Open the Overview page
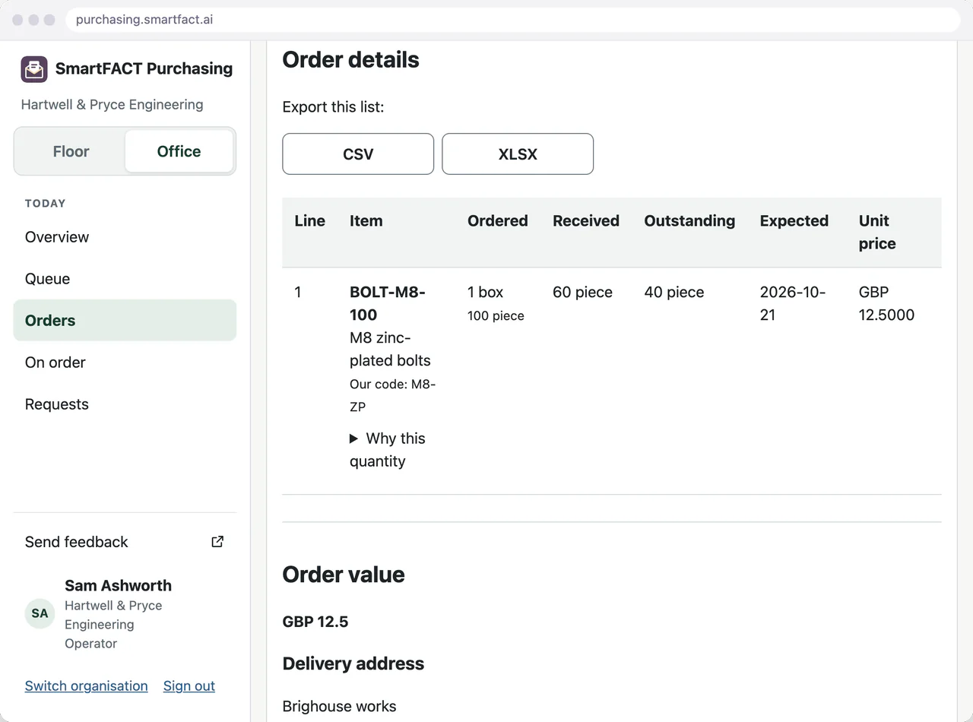 pos(125,237)
